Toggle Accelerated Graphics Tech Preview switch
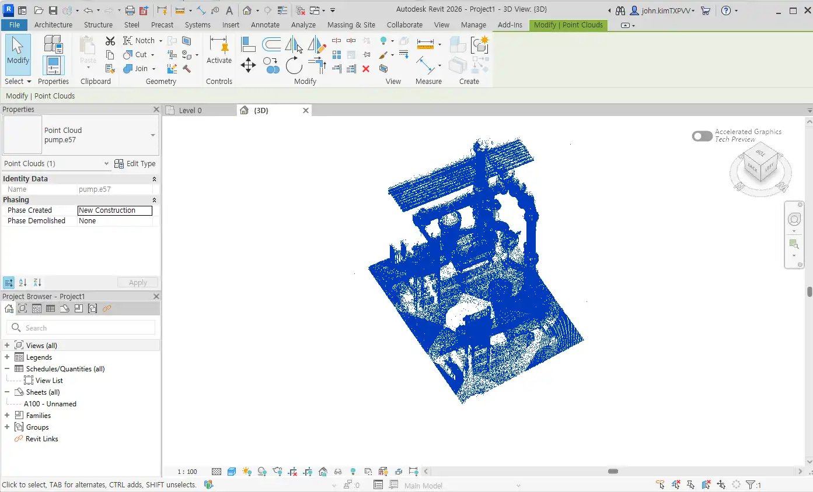 702,136
